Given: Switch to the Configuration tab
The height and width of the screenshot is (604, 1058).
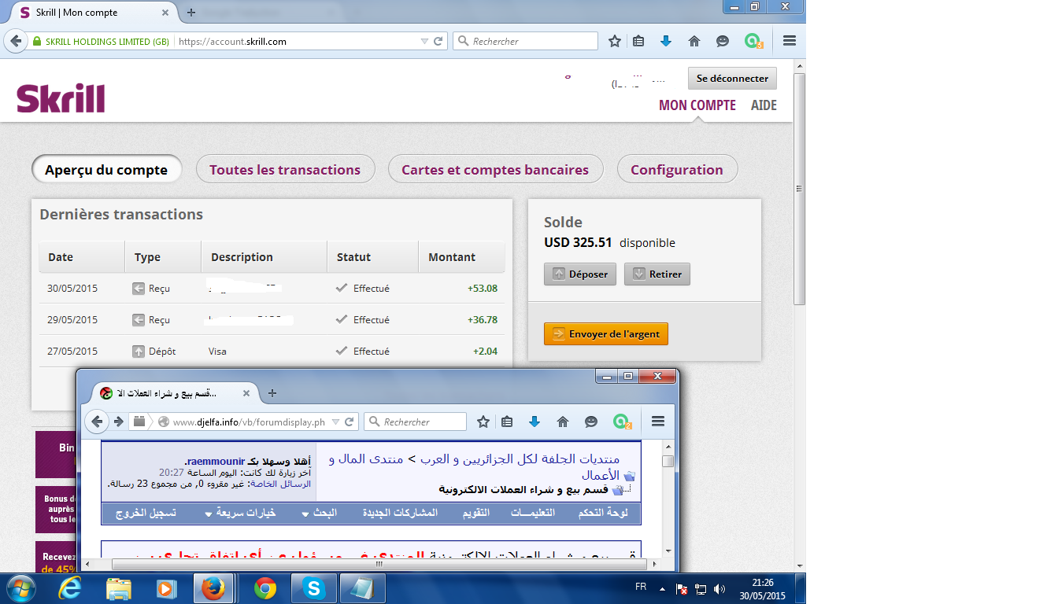Looking at the screenshot, I should (677, 170).
